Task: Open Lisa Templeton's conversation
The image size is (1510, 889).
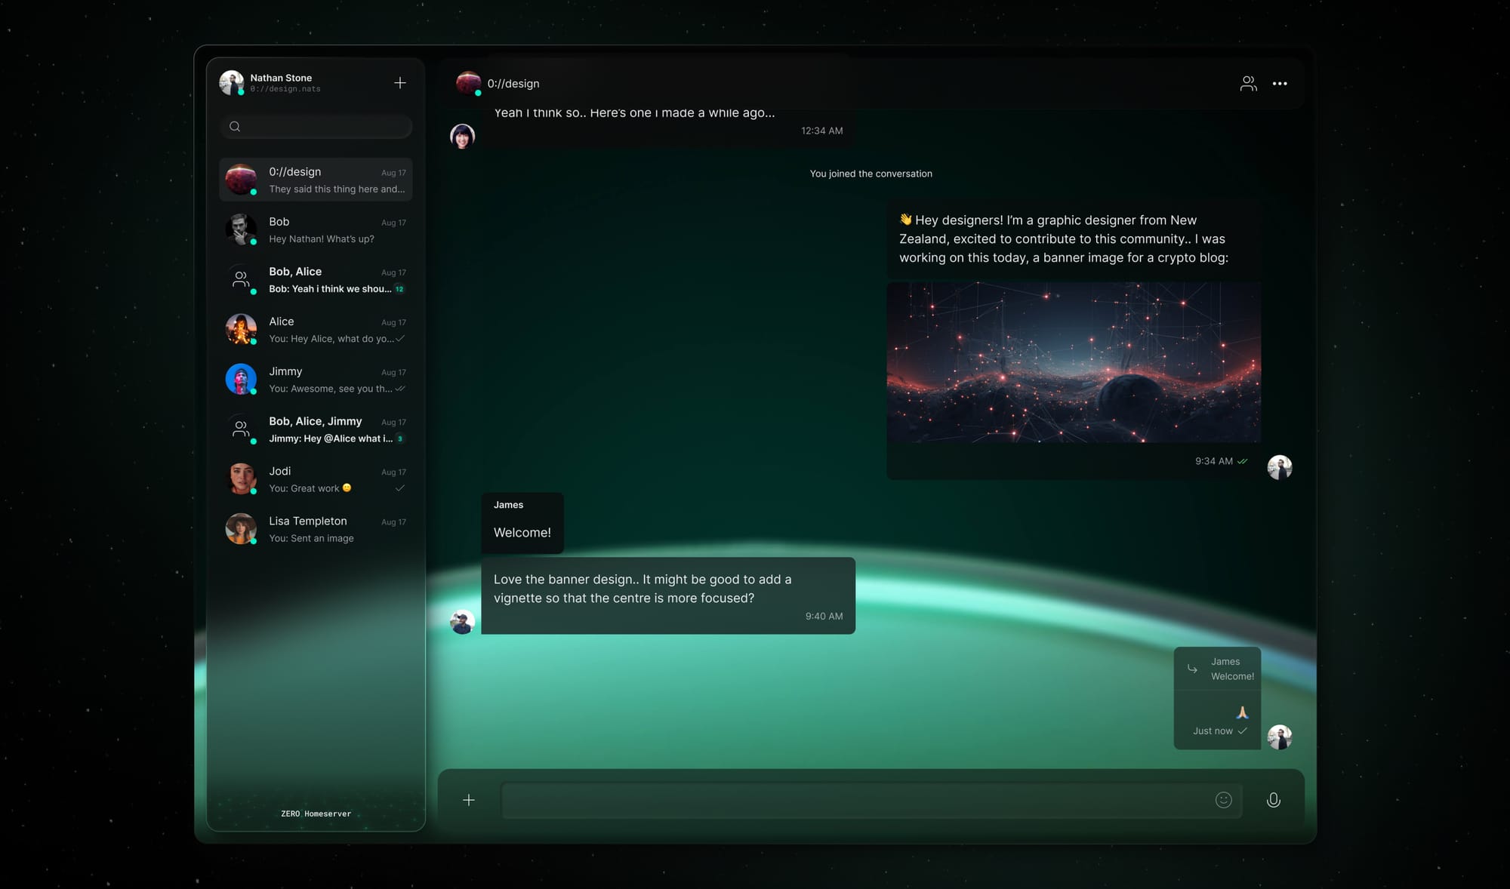Action: pyautogui.click(x=316, y=528)
